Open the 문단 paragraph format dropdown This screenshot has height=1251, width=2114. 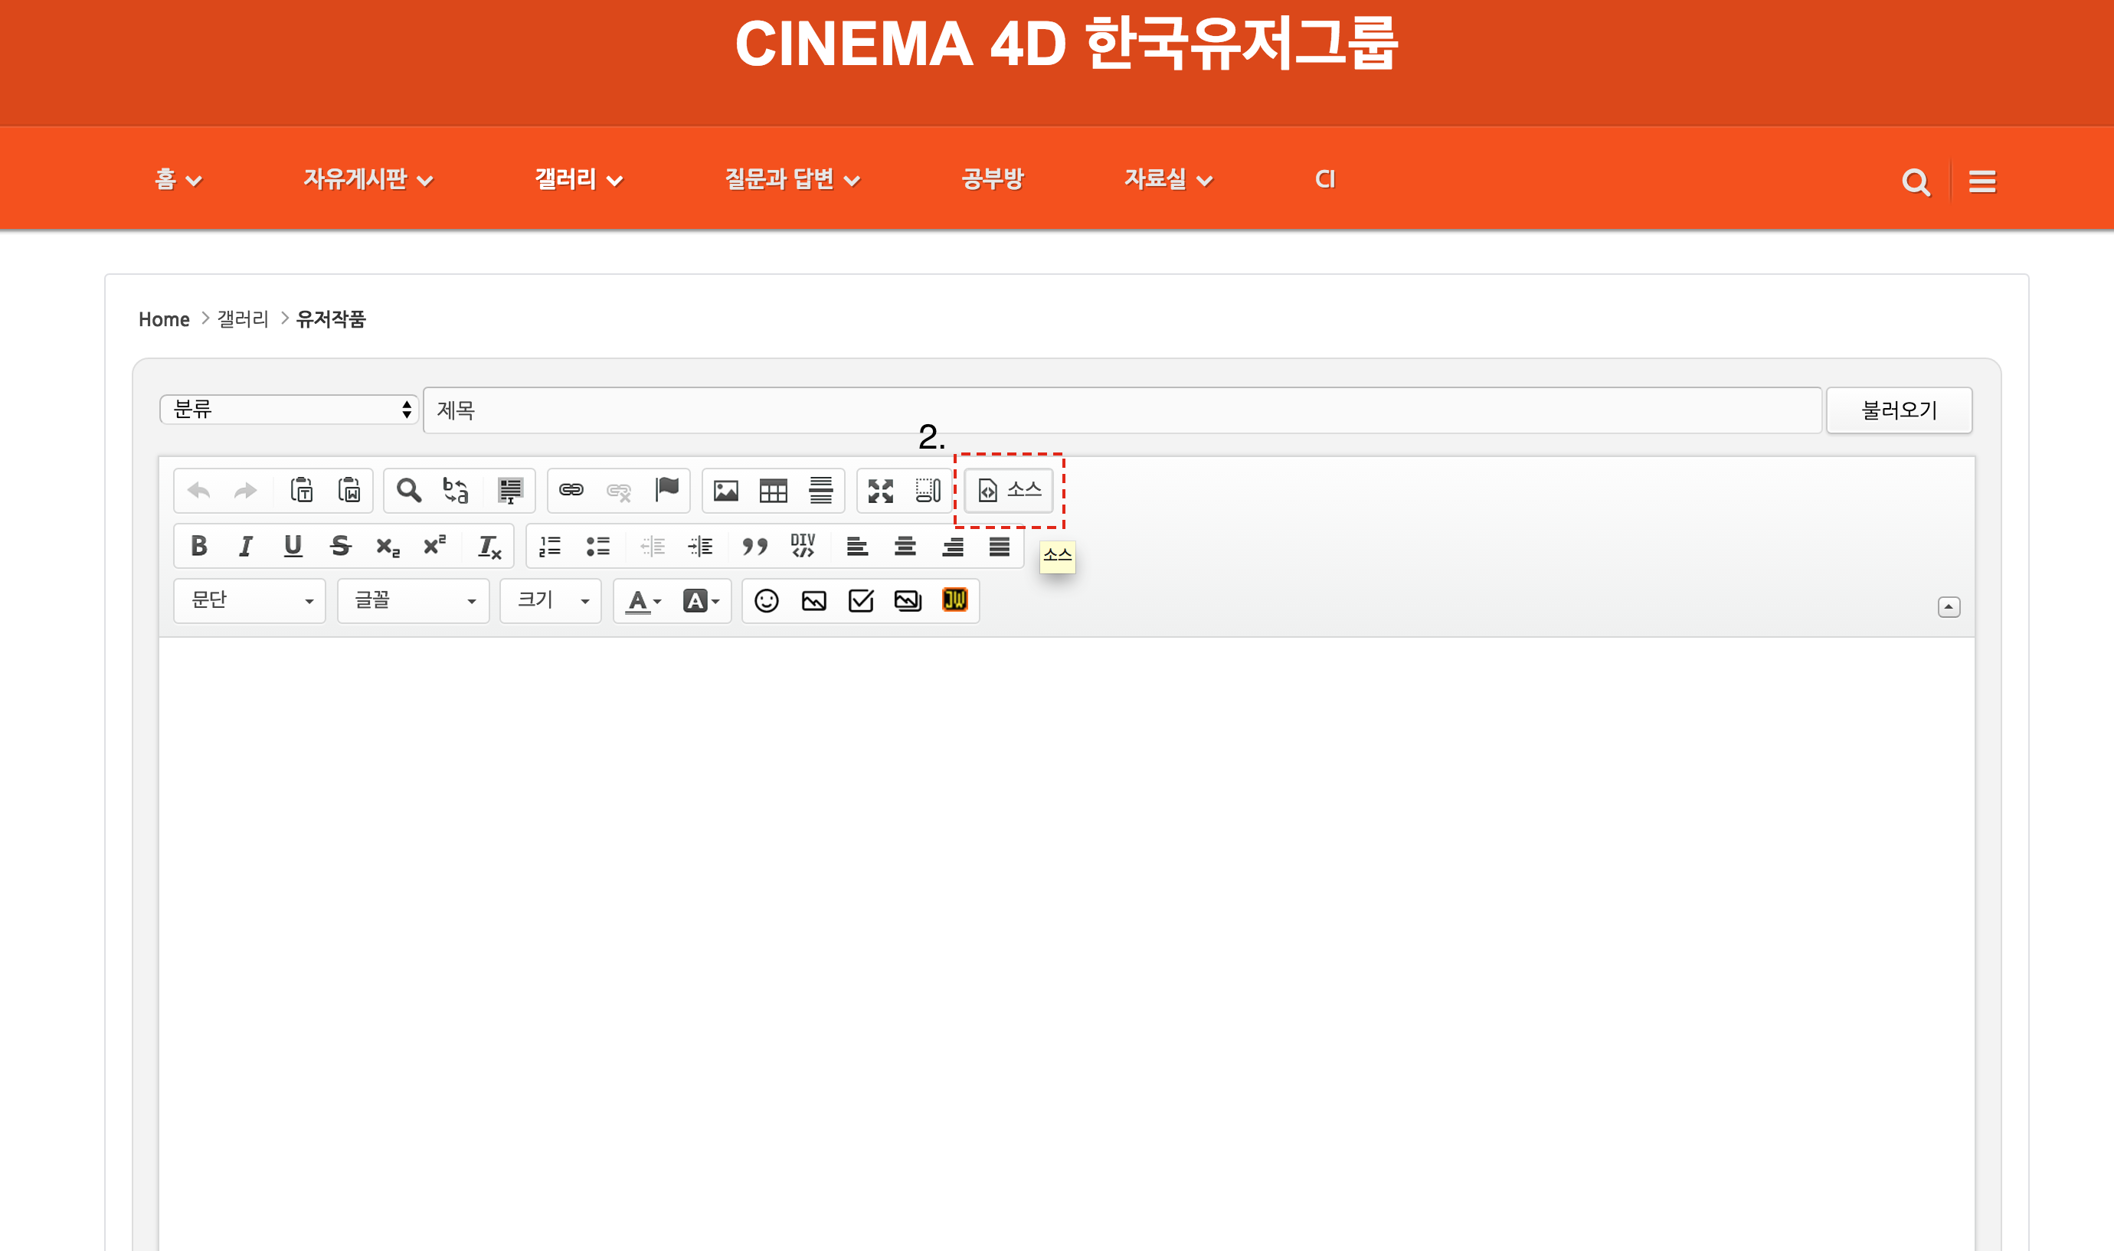[x=250, y=601]
